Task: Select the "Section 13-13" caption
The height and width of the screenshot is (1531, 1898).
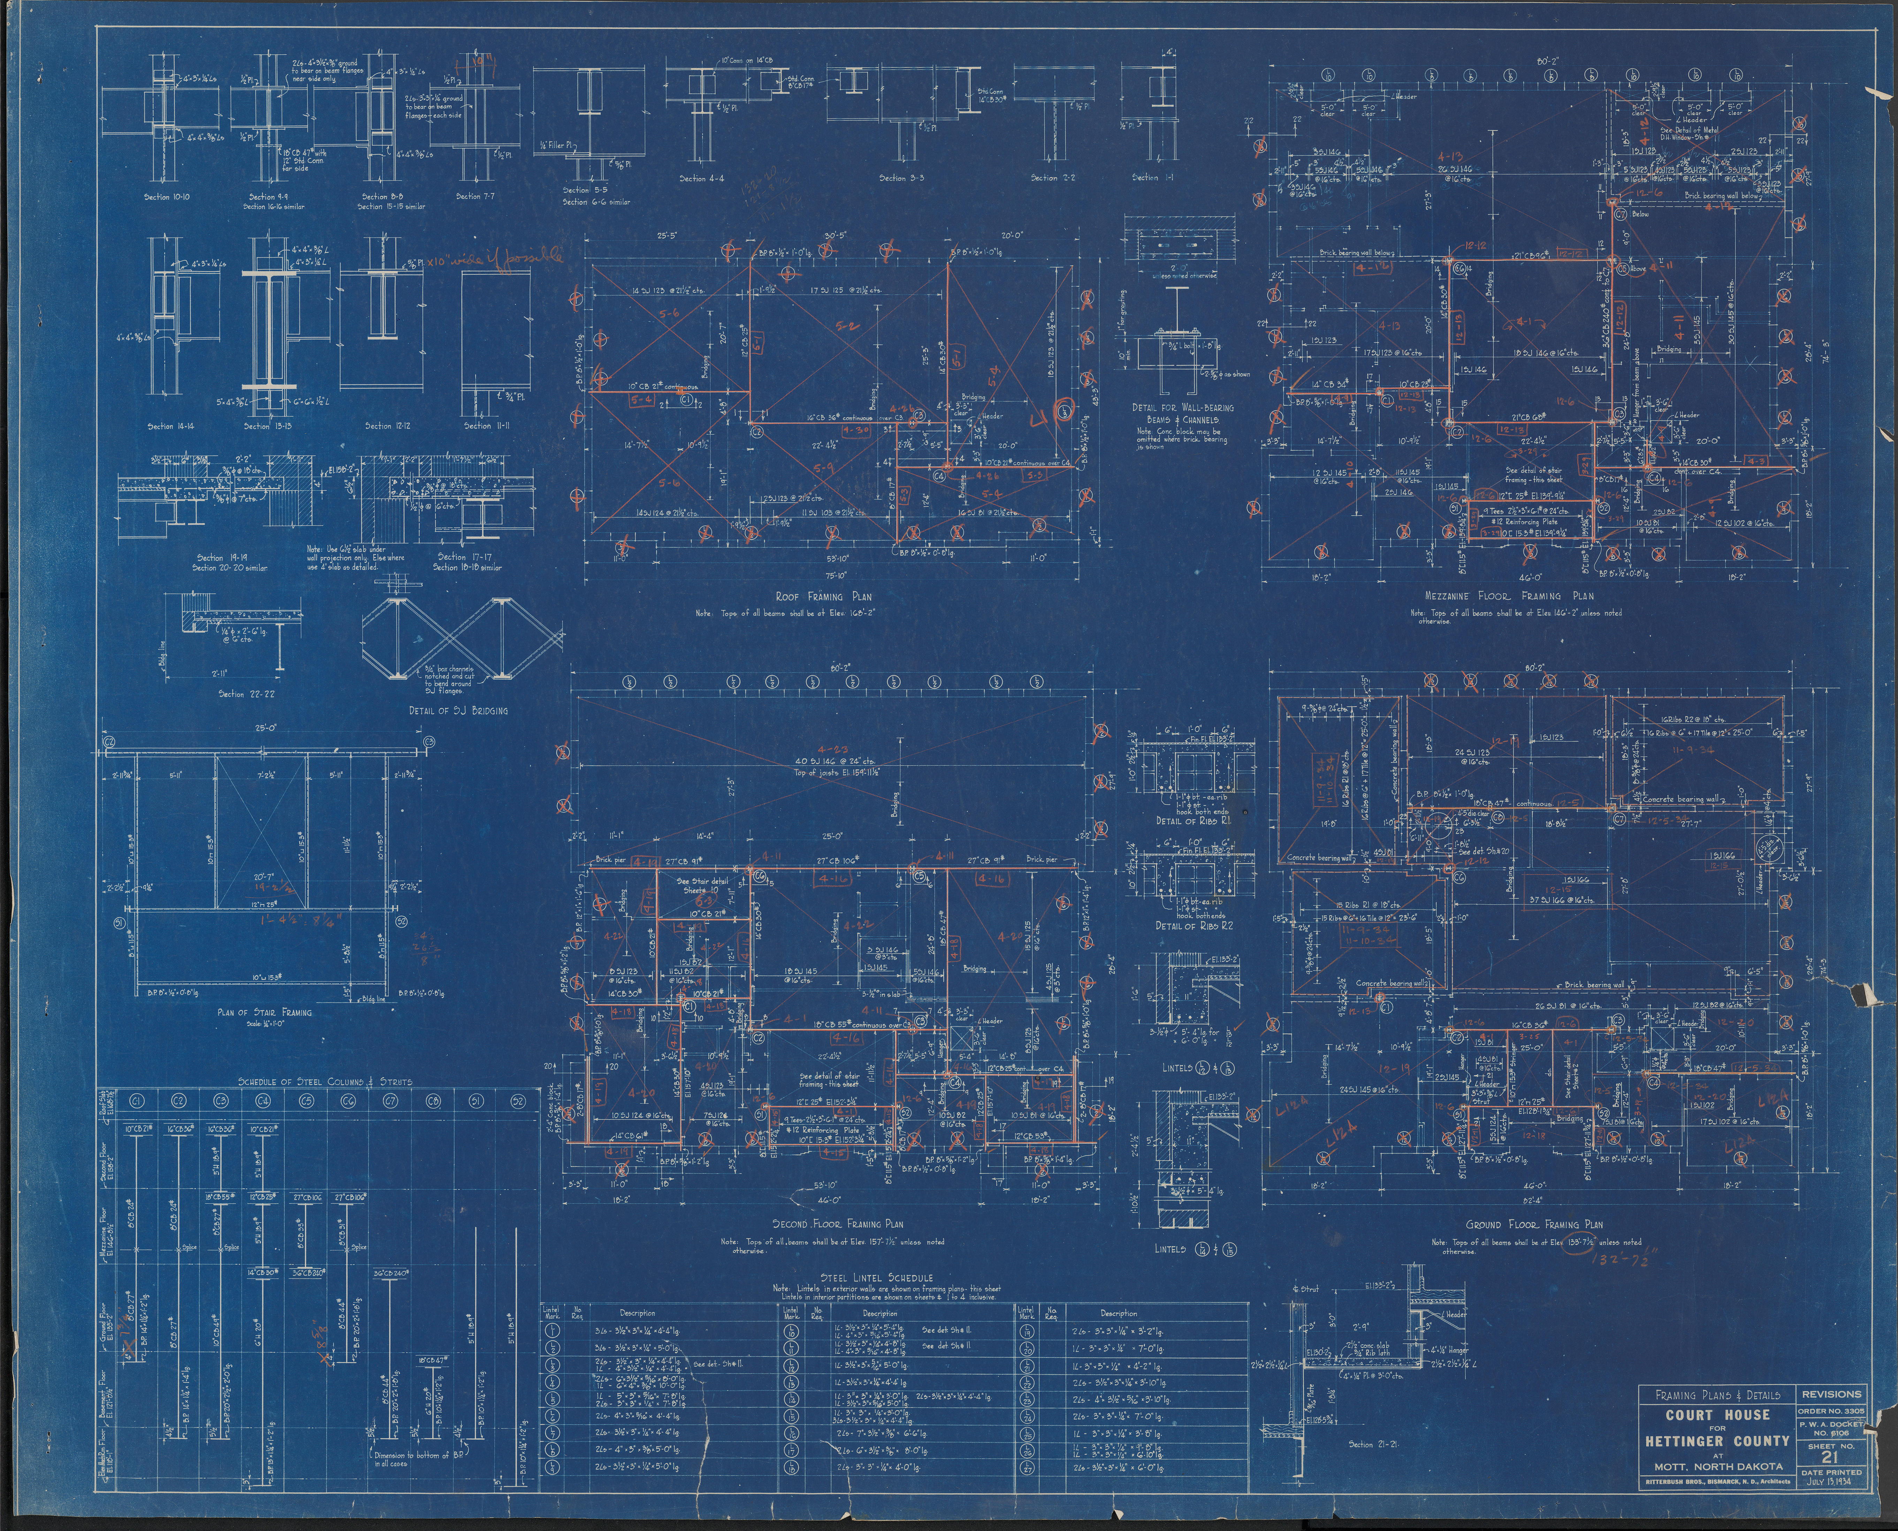Action: tap(268, 426)
